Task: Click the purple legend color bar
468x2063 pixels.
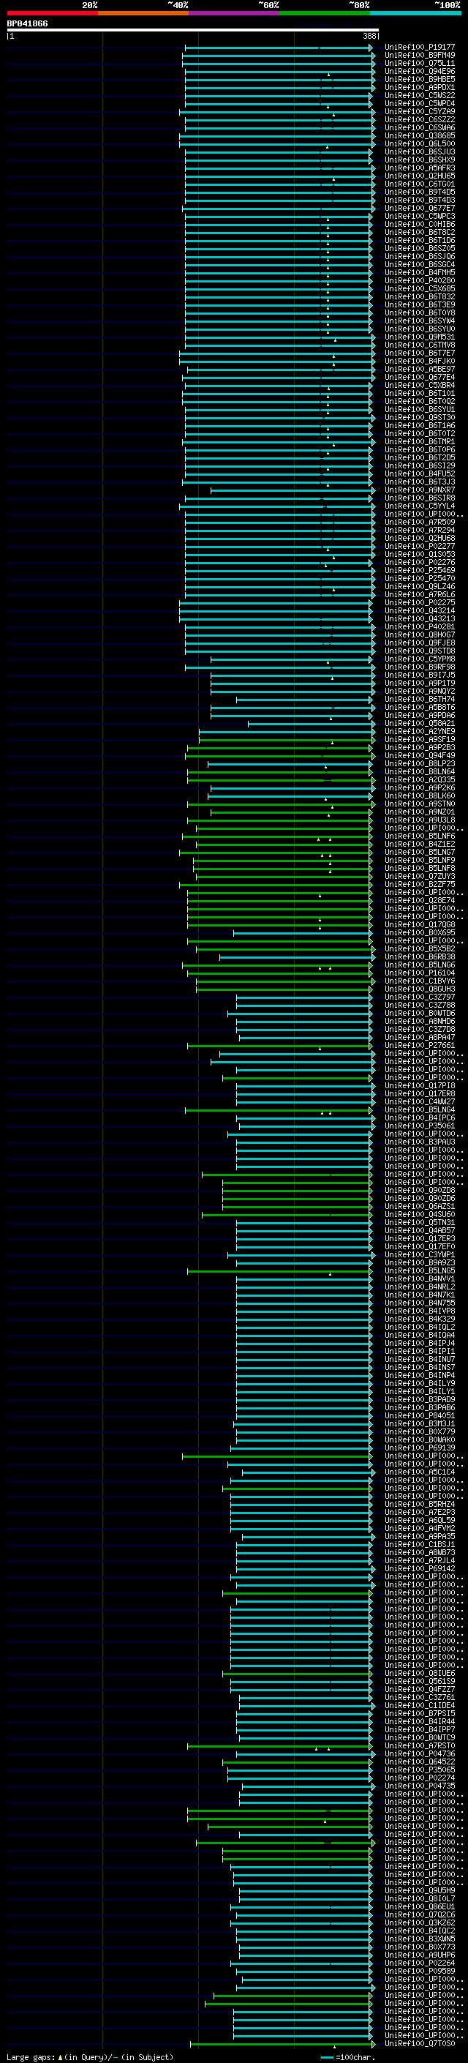Action: click(233, 13)
